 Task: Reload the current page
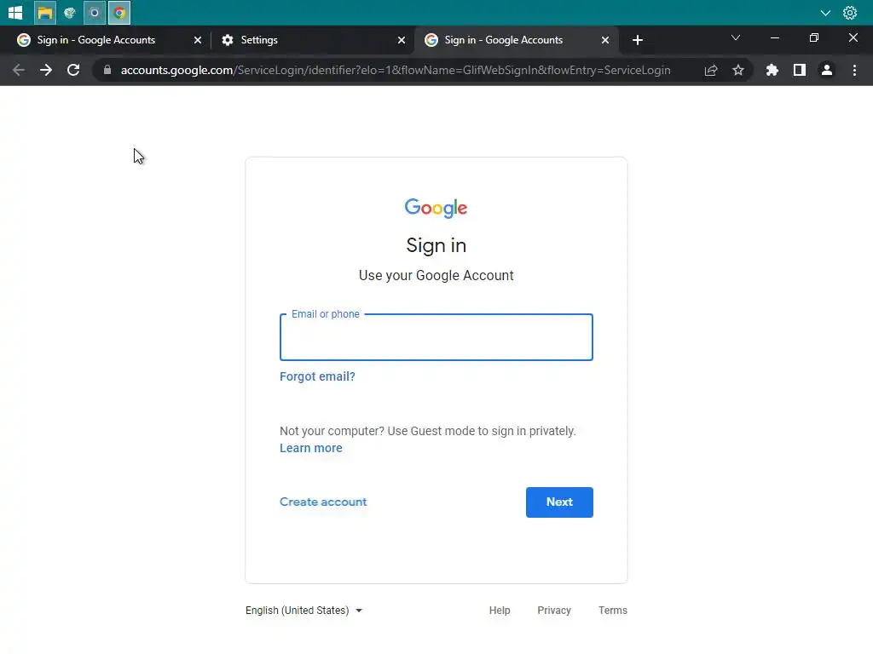click(x=73, y=70)
